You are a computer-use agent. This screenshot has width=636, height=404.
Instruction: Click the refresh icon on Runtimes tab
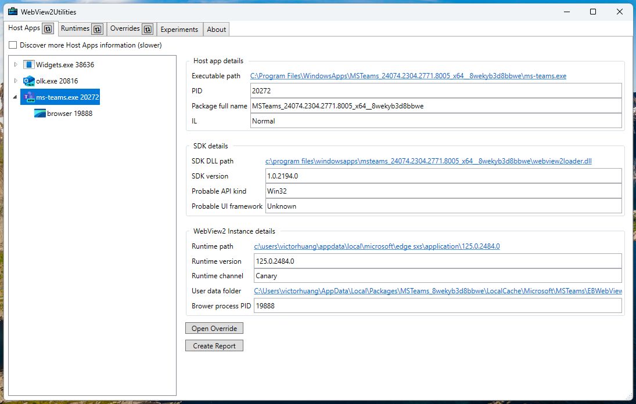click(98, 29)
